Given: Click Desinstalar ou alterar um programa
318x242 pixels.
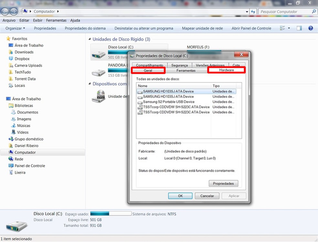Looking at the screenshot, I should [x=144, y=28].
